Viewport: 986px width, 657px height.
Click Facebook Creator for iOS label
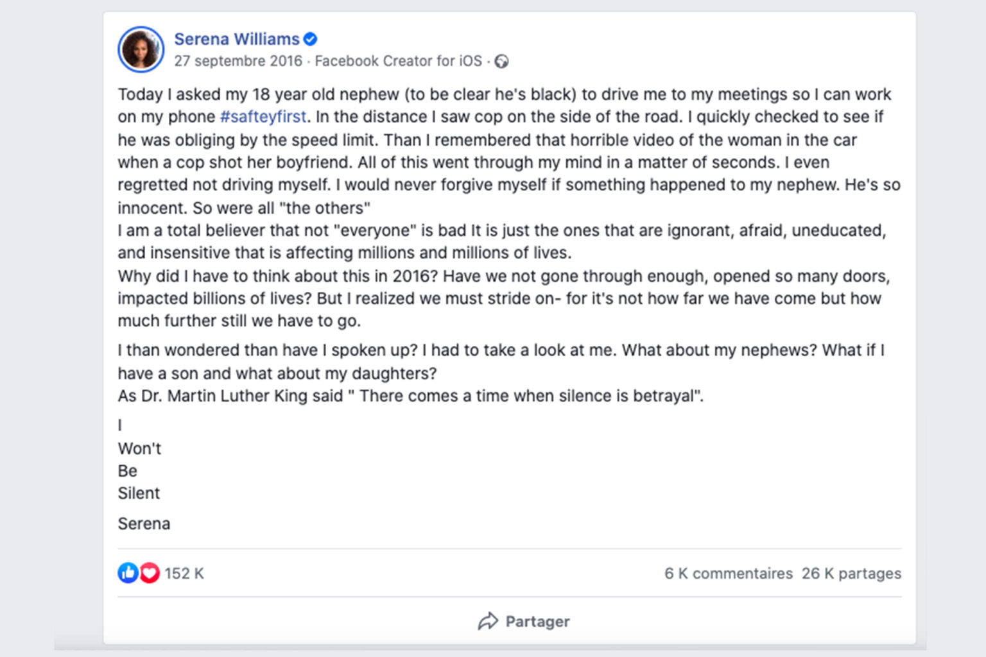(x=398, y=61)
